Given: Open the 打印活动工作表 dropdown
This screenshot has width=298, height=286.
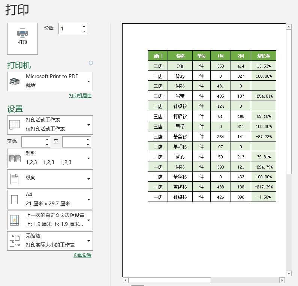Looking at the screenshot, I should 50,125.
